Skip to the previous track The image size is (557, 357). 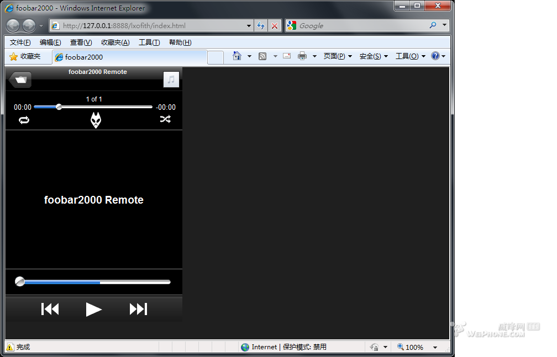[50, 309]
